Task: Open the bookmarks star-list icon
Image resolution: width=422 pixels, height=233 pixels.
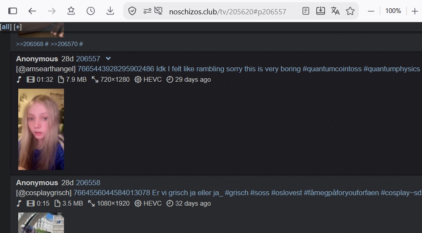Action: [x=71, y=11]
